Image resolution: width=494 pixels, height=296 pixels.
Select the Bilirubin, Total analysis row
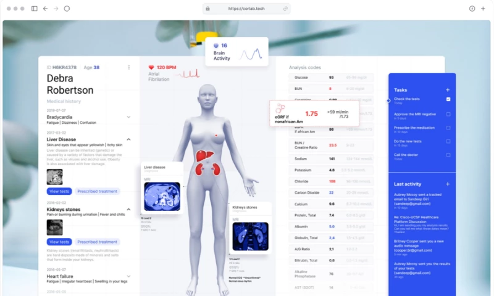[331, 260]
